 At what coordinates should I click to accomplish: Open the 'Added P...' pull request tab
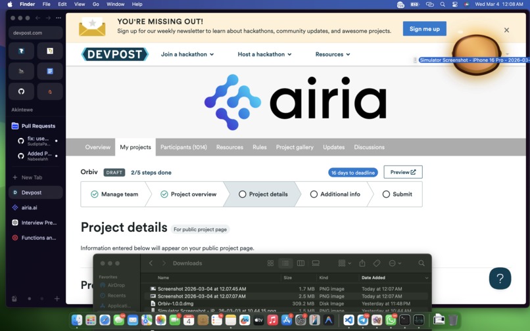[x=37, y=156]
